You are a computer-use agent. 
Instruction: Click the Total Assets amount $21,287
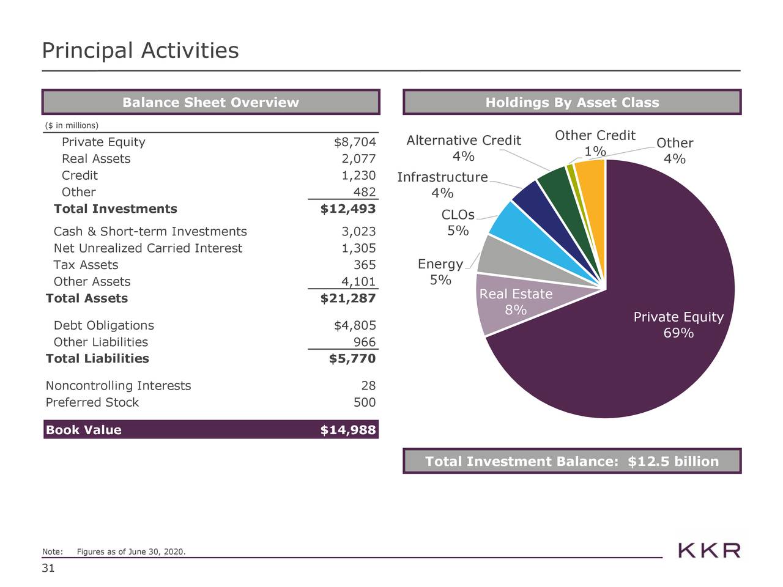click(348, 298)
